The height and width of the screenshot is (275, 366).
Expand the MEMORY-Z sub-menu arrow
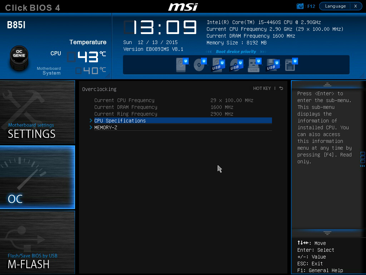coord(91,127)
